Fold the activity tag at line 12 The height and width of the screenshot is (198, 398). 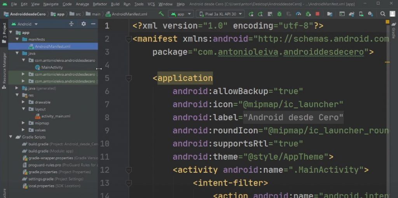129,170
